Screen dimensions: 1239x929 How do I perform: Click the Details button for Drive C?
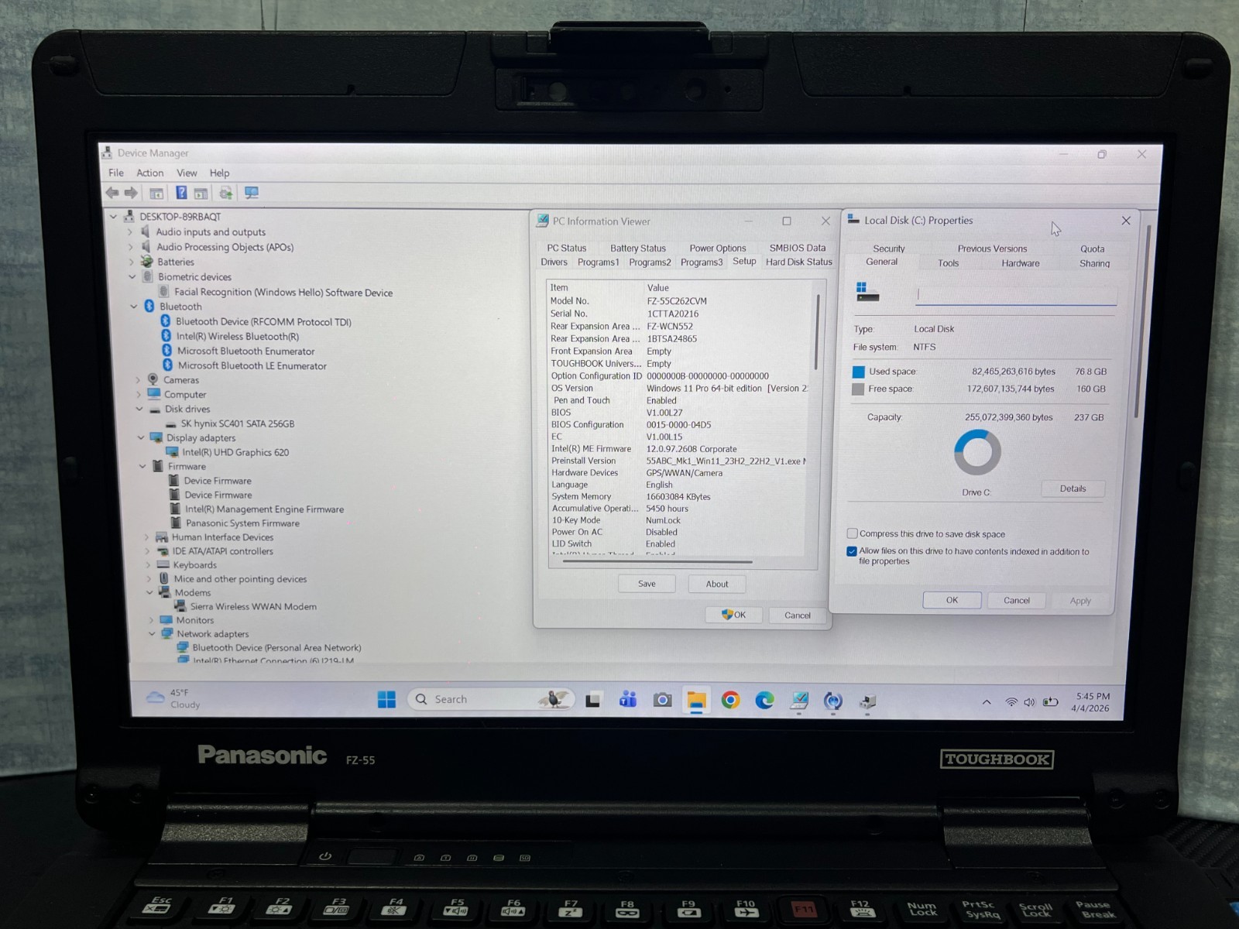[1073, 488]
